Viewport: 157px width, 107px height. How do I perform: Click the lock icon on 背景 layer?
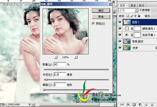pyautogui.click(x=156, y=48)
